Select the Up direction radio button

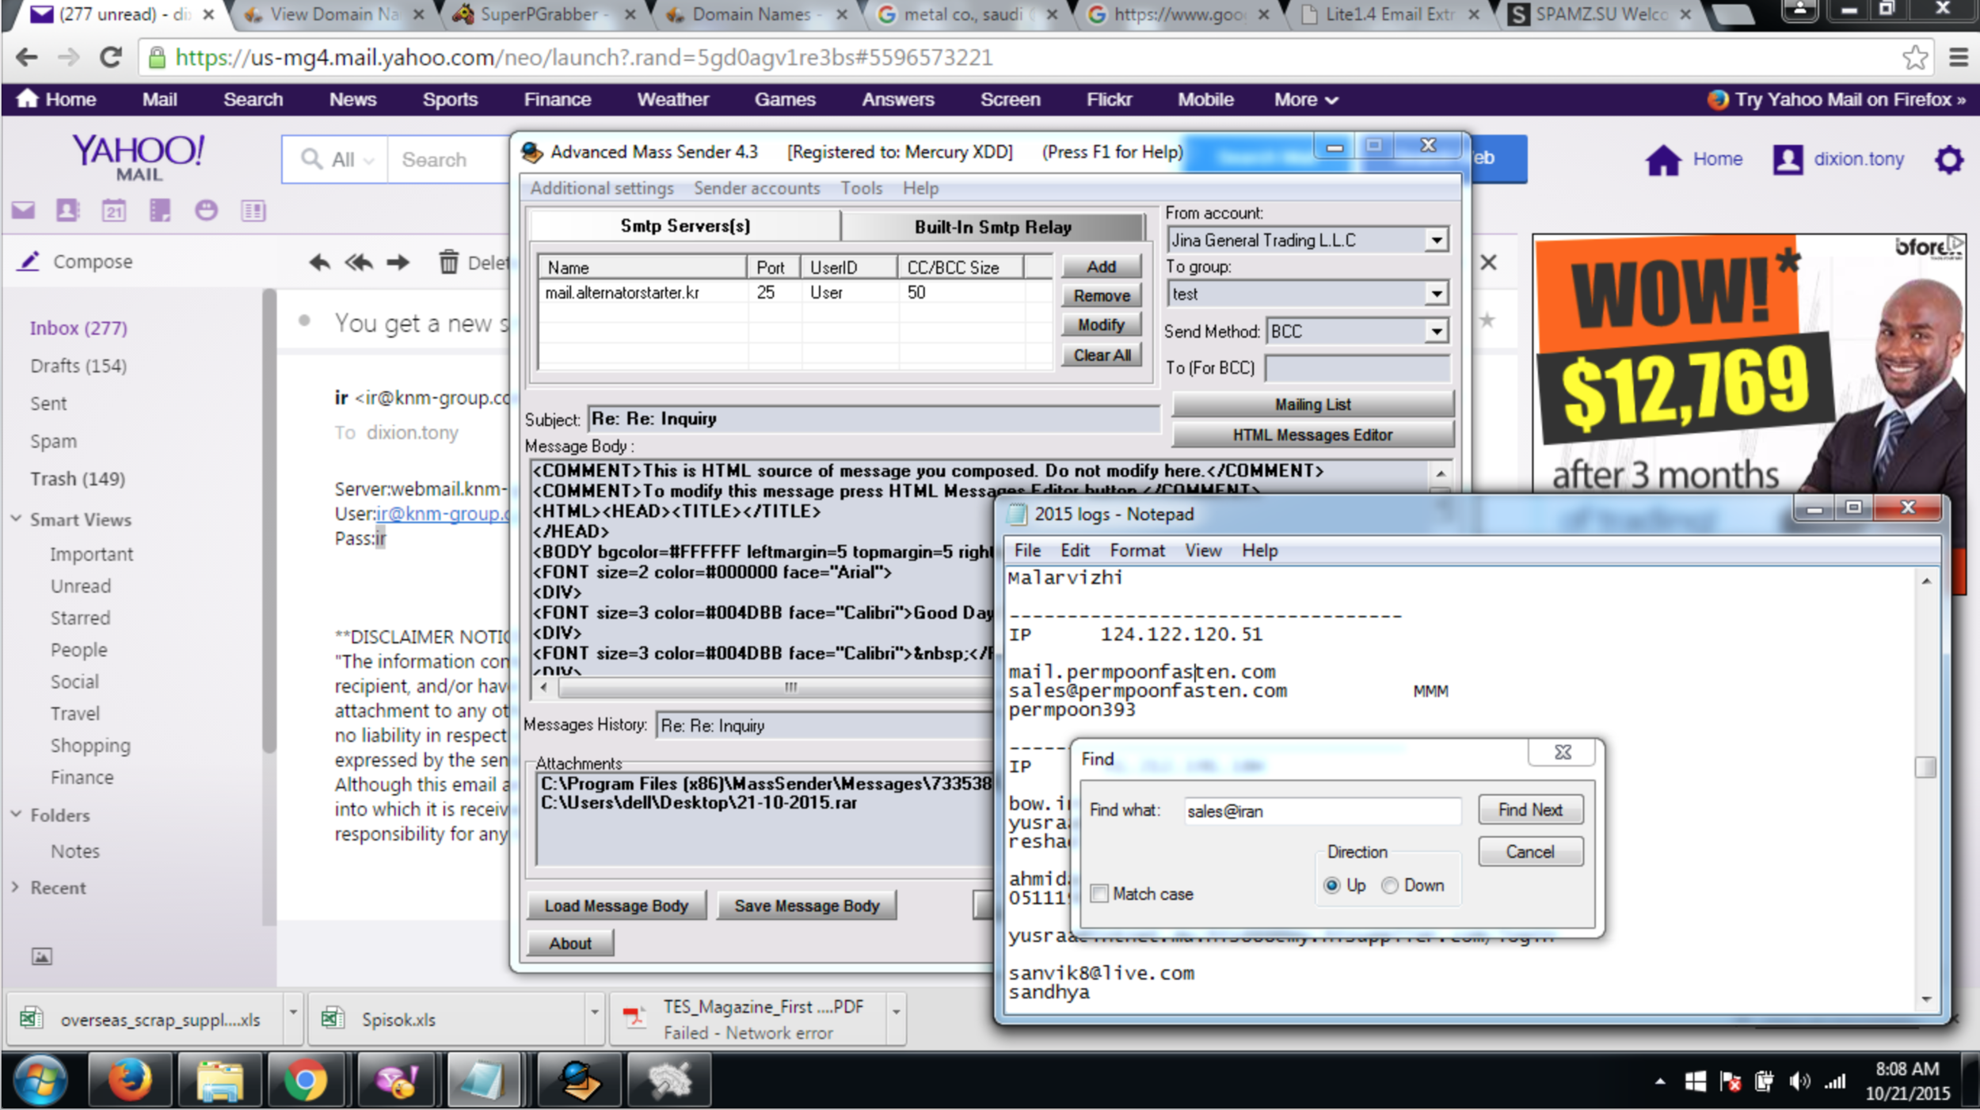click(1332, 885)
